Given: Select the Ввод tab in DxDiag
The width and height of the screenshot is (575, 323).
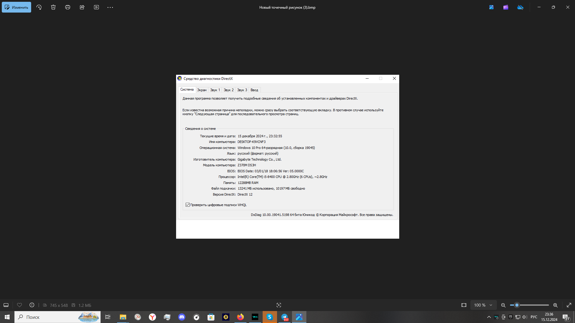Looking at the screenshot, I should tap(254, 90).
